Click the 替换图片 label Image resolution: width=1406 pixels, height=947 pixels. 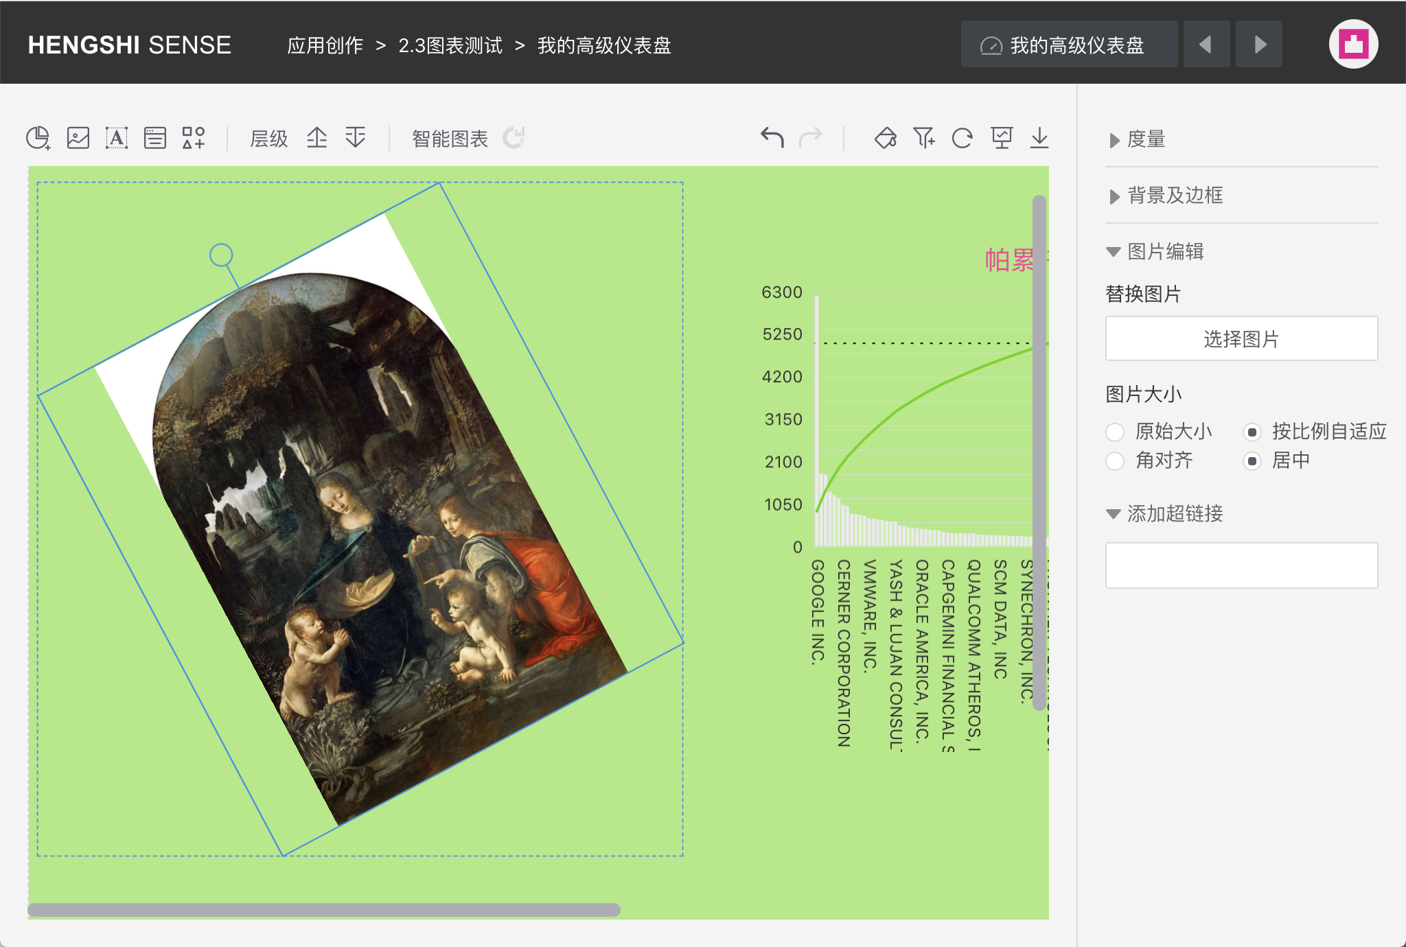(1143, 294)
